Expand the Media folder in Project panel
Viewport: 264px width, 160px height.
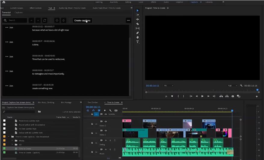tap(12, 141)
